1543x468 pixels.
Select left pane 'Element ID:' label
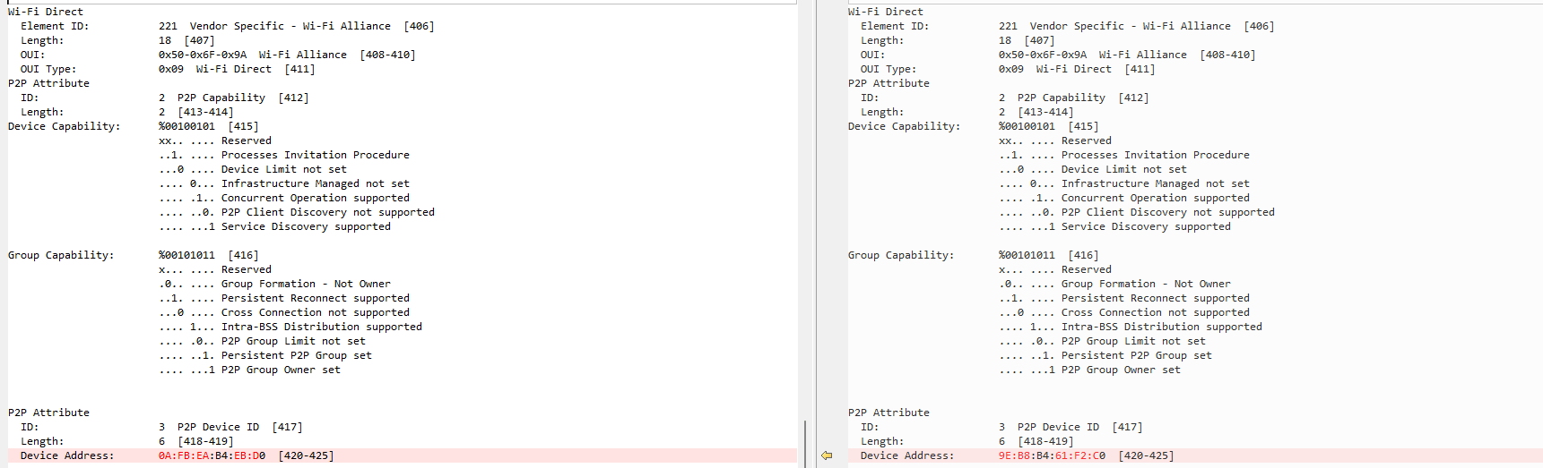pos(55,26)
